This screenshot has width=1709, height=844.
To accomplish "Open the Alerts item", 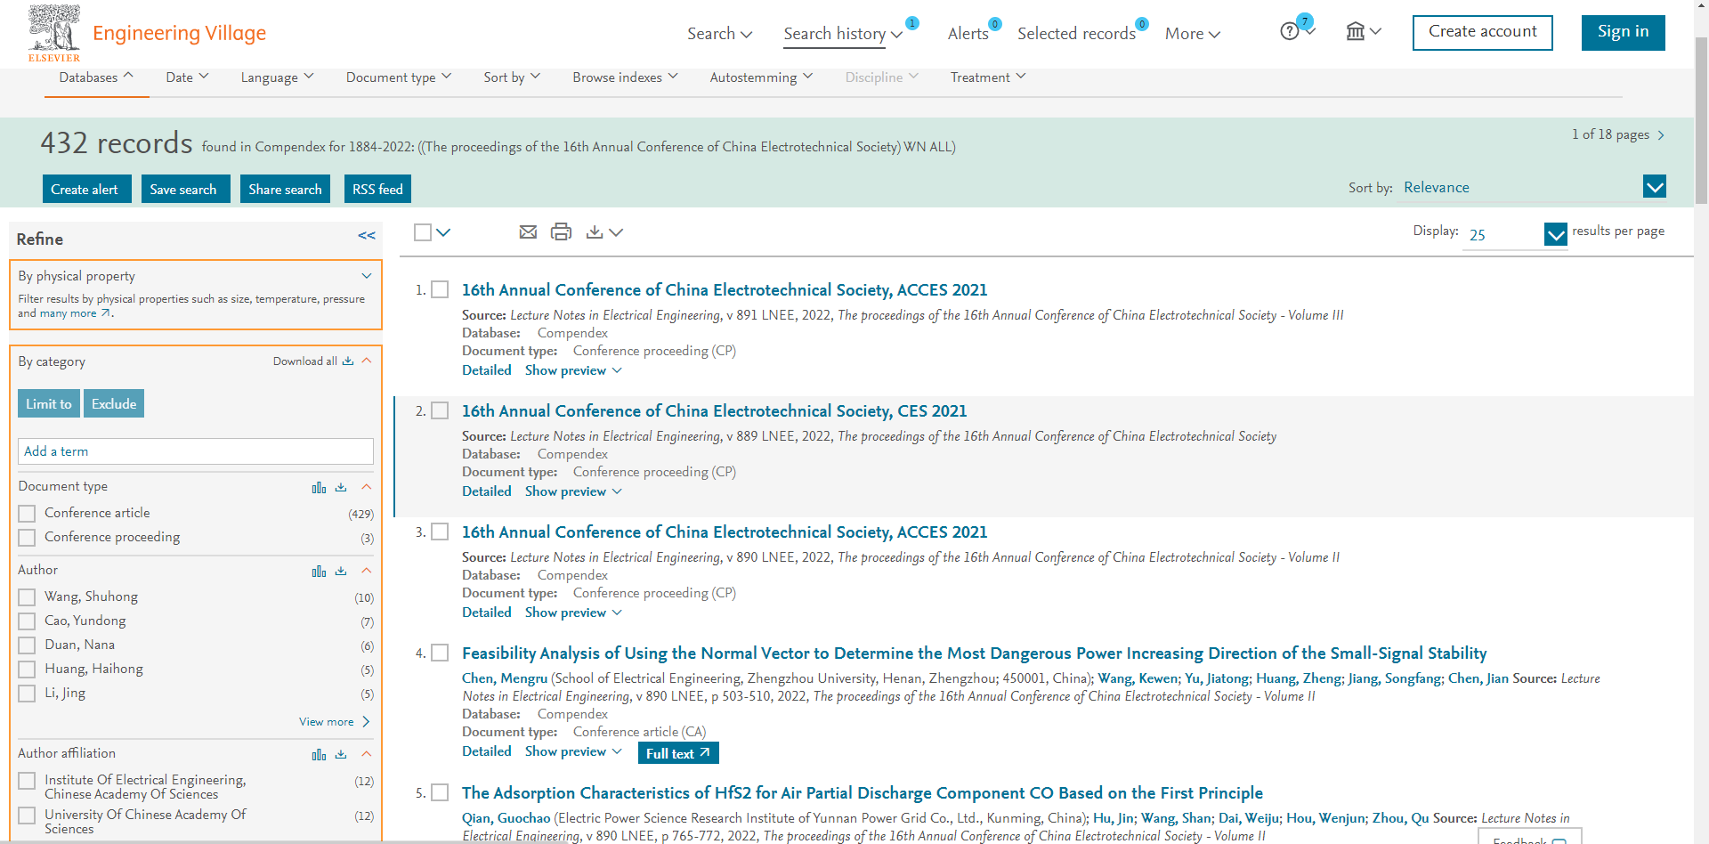I will point(968,34).
